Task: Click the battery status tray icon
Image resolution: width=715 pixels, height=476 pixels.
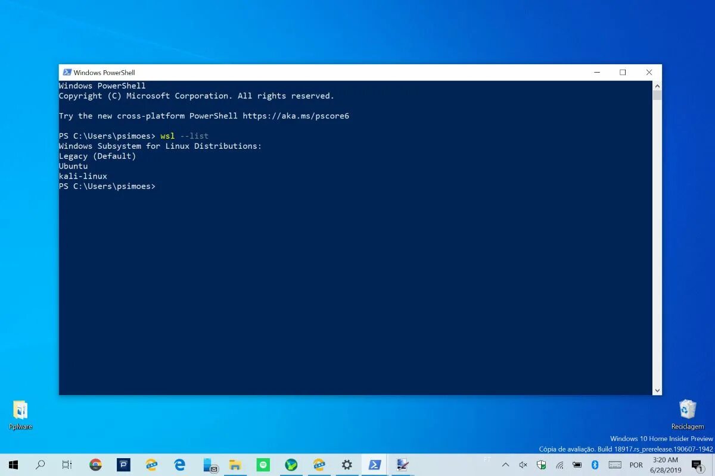Action: point(577,465)
